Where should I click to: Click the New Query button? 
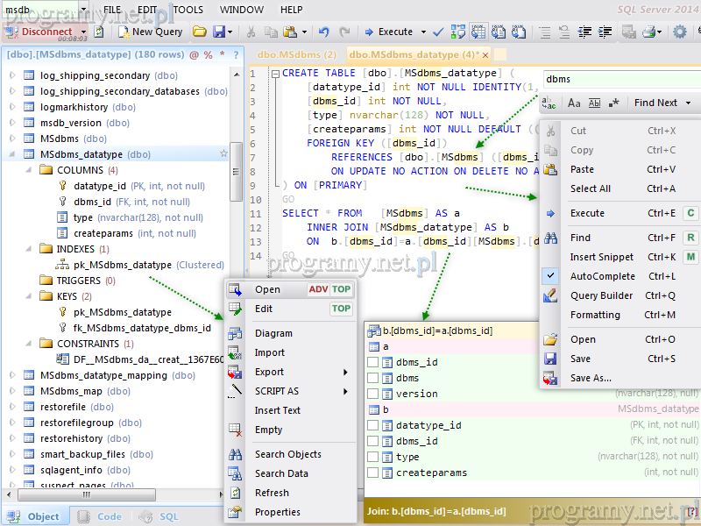tap(149, 32)
